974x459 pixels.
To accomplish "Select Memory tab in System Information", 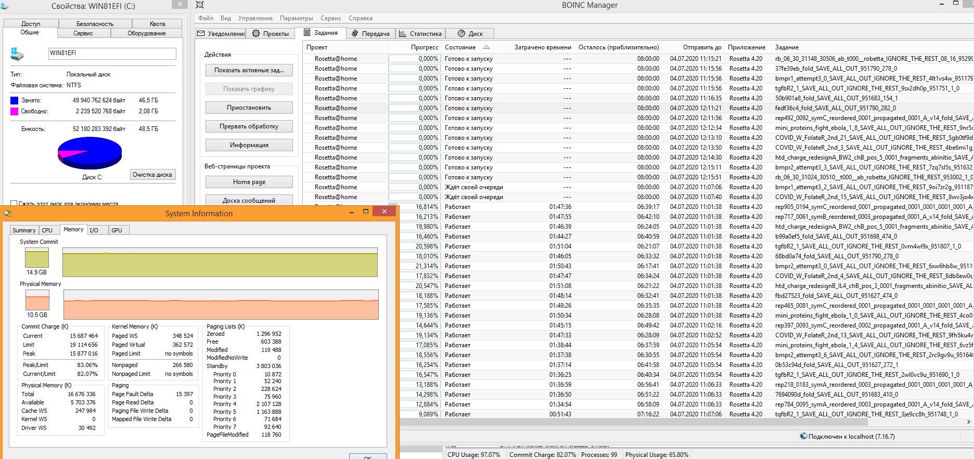I will [x=73, y=229].
